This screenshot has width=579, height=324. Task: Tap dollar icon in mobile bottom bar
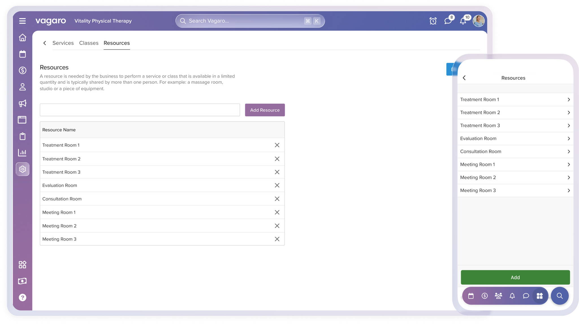click(485, 296)
